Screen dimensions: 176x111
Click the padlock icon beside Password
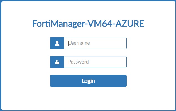coord(57,62)
